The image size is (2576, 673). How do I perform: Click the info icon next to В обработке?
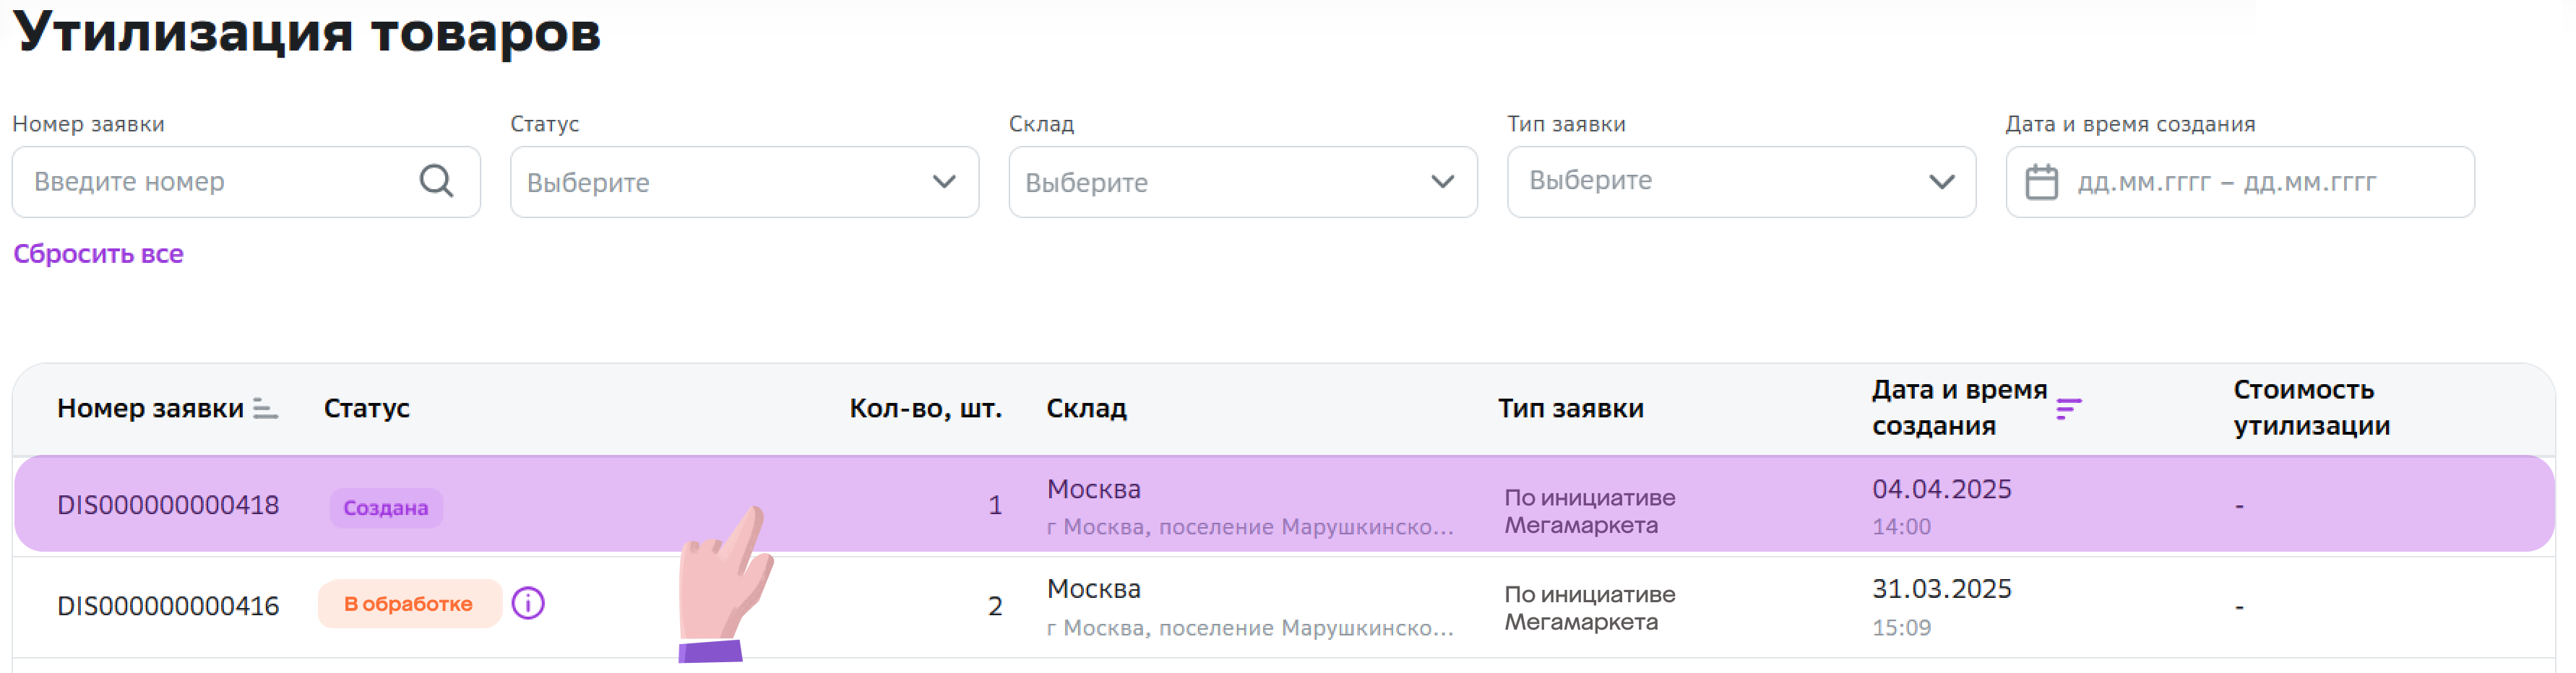tap(528, 603)
